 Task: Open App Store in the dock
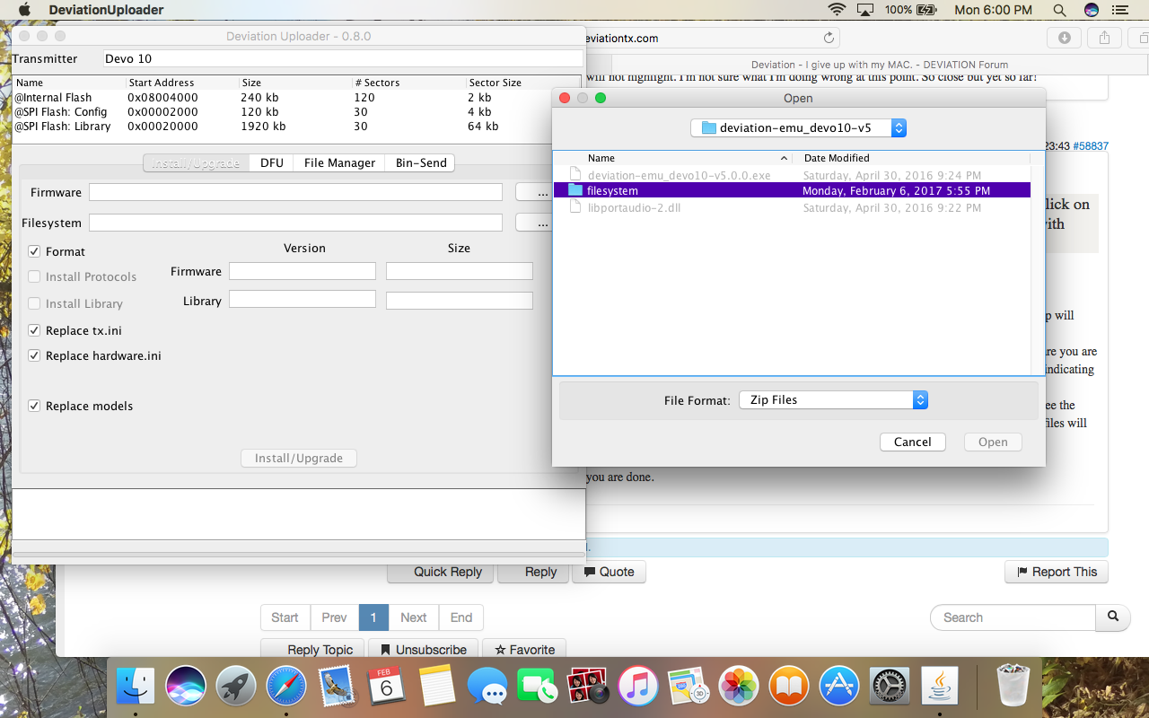(839, 687)
